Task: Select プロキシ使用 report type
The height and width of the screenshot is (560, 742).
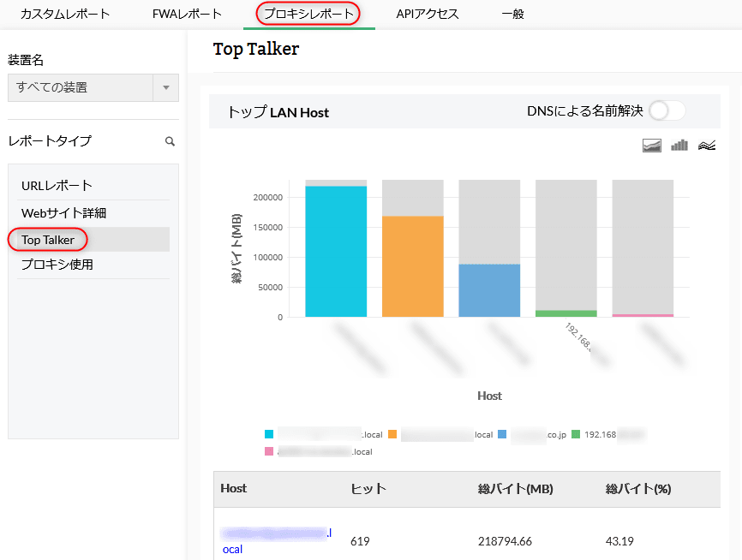Action: [x=57, y=265]
